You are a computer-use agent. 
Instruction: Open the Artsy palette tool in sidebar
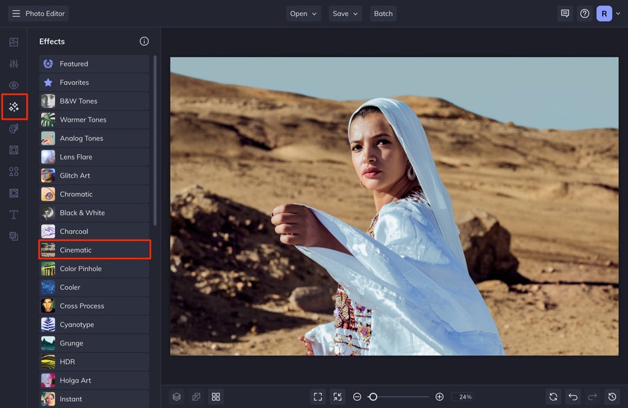(x=13, y=128)
